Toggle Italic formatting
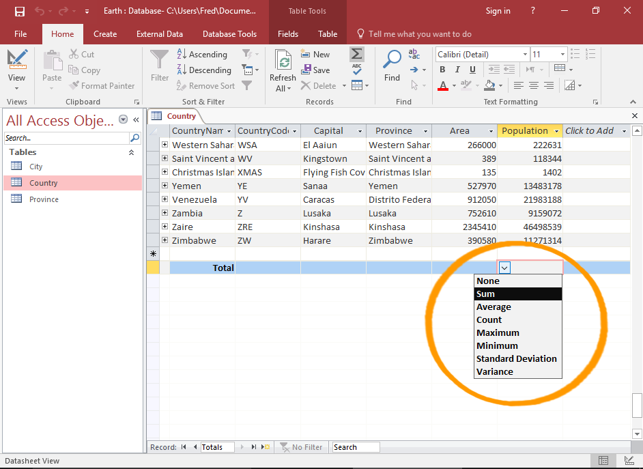This screenshot has width=643, height=469. pyautogui.click(x=457, y=69)
